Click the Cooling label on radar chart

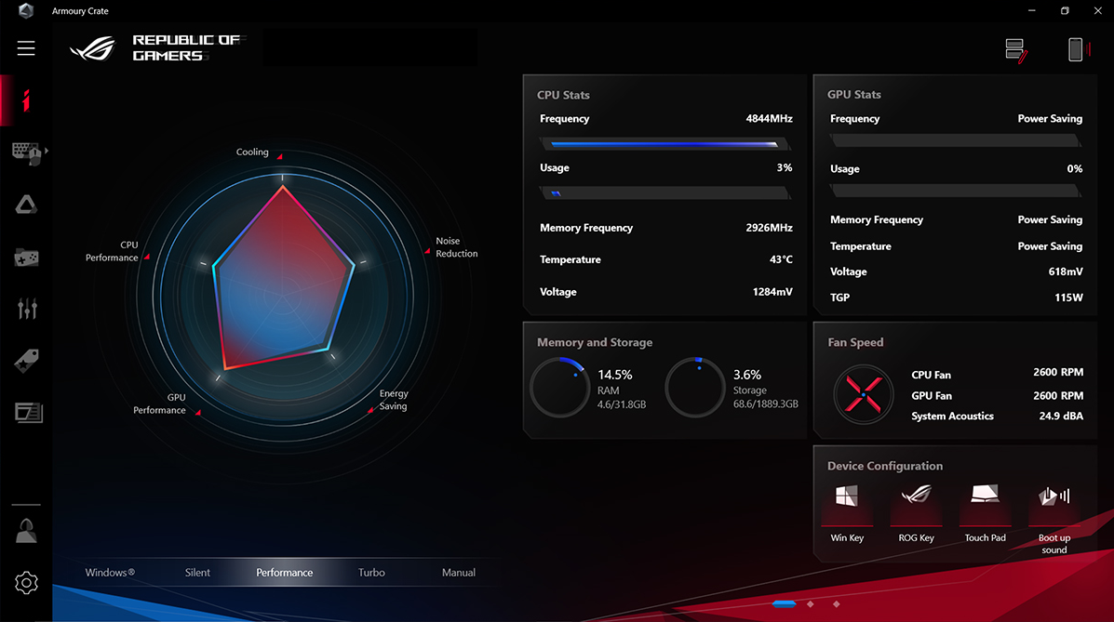(x=252, y=152)
